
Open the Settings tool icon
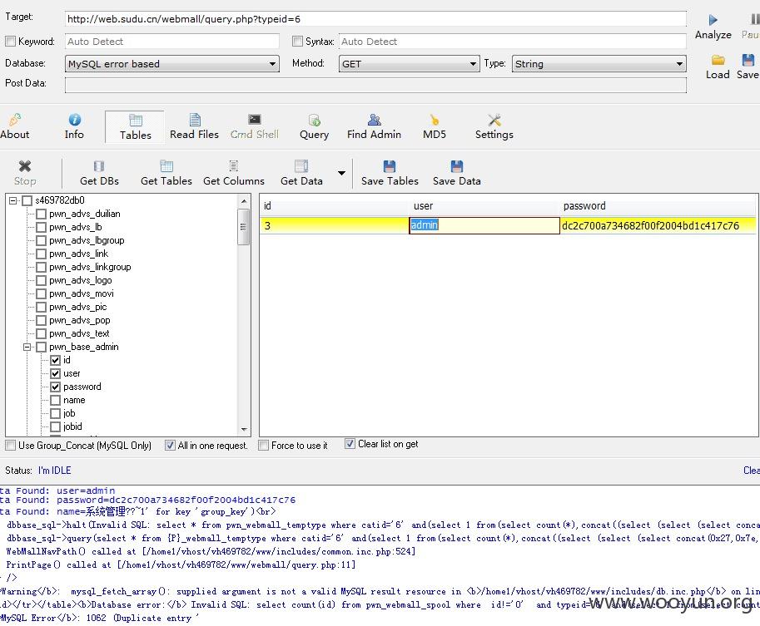click(x=494, y=120)
